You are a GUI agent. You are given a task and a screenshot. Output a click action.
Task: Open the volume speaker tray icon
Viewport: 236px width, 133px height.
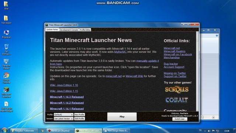[x=209, y=131]
